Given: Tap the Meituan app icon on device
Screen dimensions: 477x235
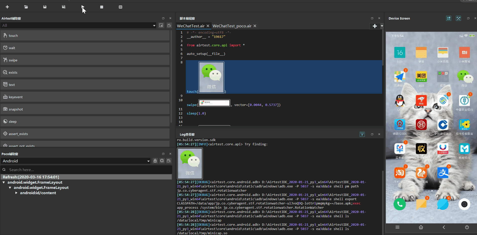Looking at the screenshot, I should click(x=421, y=76).
